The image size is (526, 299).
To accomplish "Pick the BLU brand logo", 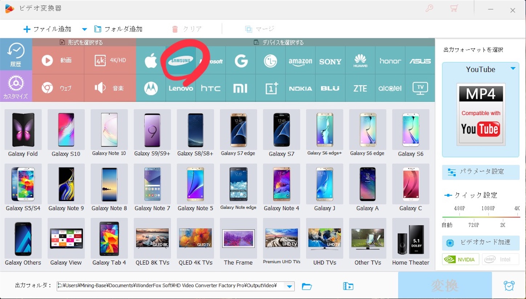I will tap(330, 88).
